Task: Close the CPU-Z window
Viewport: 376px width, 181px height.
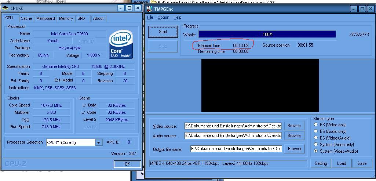Action: pyautogui.click(x=138, y=8)
